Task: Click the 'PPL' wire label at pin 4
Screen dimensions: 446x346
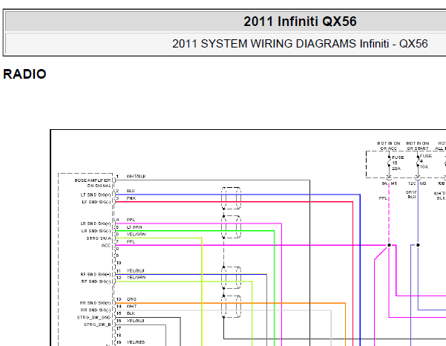Action: [131, 220]
